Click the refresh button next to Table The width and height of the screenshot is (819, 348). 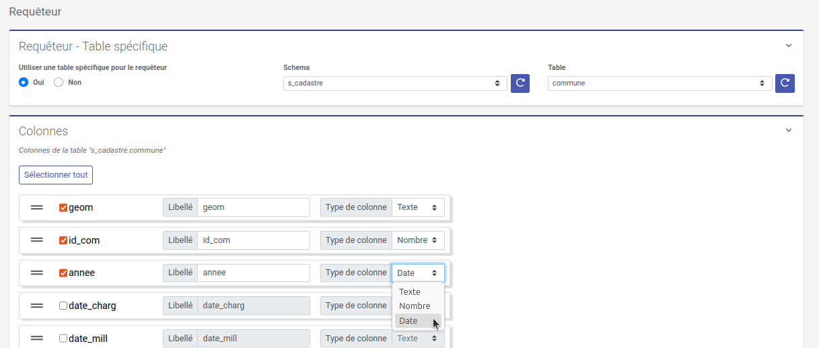click(785, 83)
